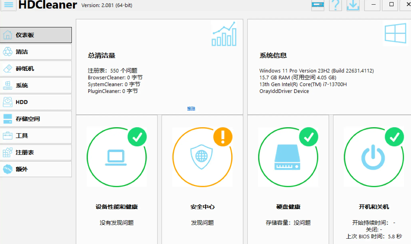The height and width of the screenshot is (244, 411).
Task: Click the 设备性能和健康 card title
Action: pos(117,207)
